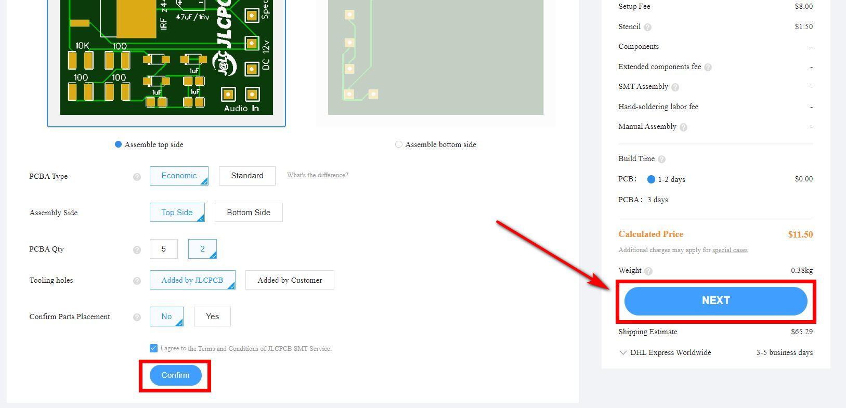Set Confirm Parts Placement to Yes

click(x=212, y=317)
